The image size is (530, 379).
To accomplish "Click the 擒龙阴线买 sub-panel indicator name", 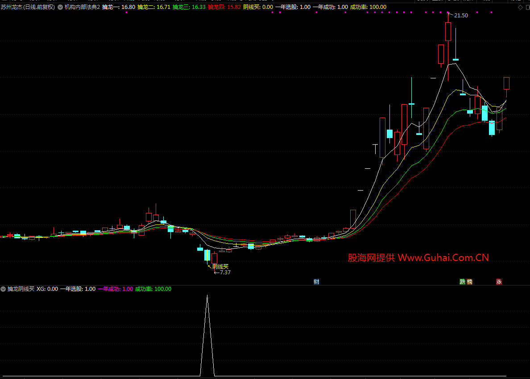I will pos(21,289).
